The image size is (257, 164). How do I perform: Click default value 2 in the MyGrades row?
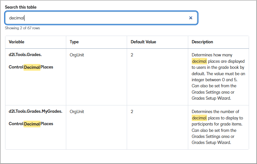click(132, 111)
